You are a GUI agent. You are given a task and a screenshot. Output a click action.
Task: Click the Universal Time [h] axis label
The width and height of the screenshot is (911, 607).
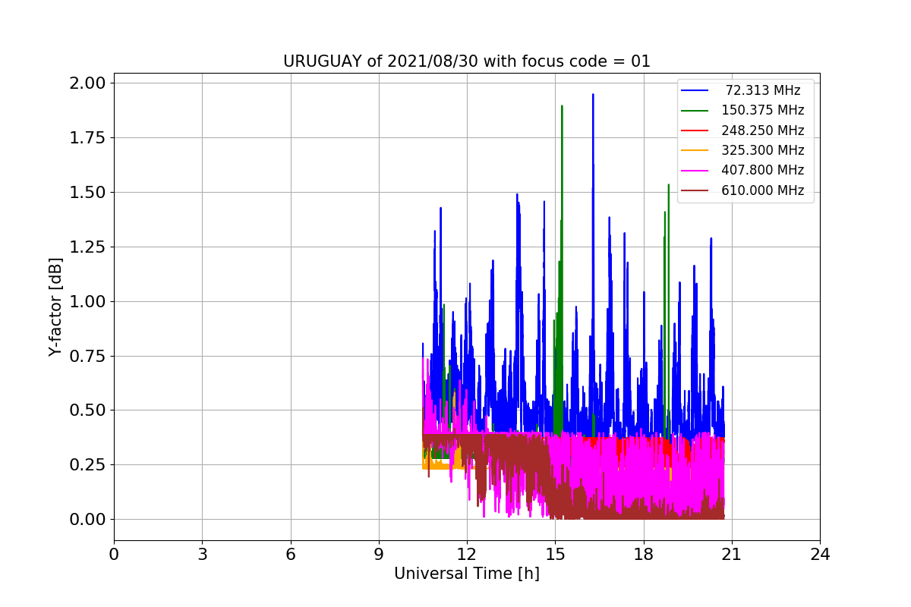coord(467,574)
